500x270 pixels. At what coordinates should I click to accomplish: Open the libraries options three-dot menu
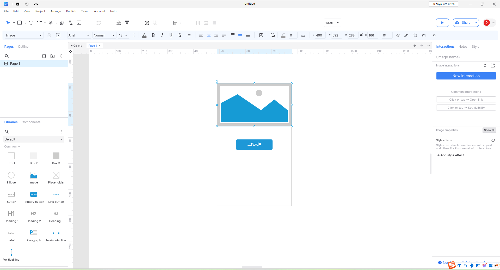pyautogui.click(x=61, y=132)
